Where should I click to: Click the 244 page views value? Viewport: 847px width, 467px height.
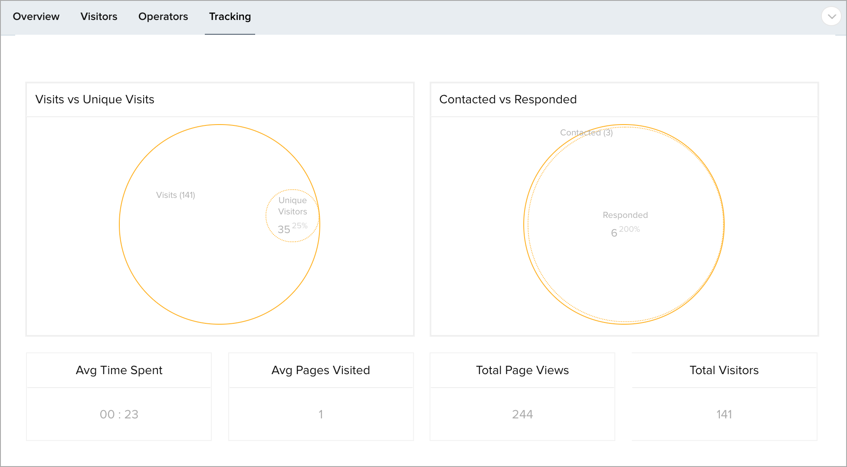tap(522, 414)
